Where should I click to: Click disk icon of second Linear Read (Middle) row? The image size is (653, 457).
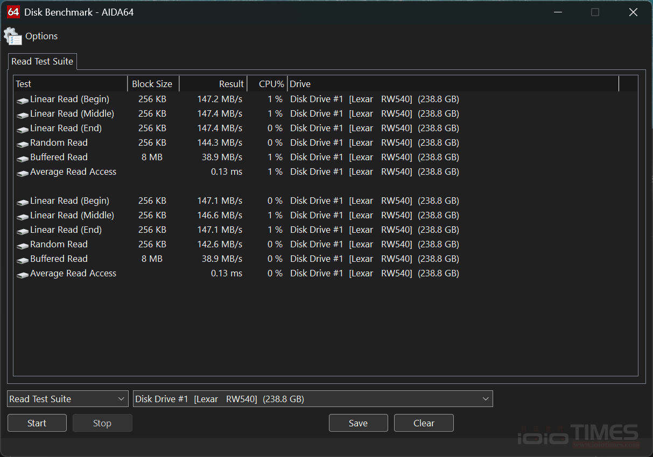coord(22,217)
